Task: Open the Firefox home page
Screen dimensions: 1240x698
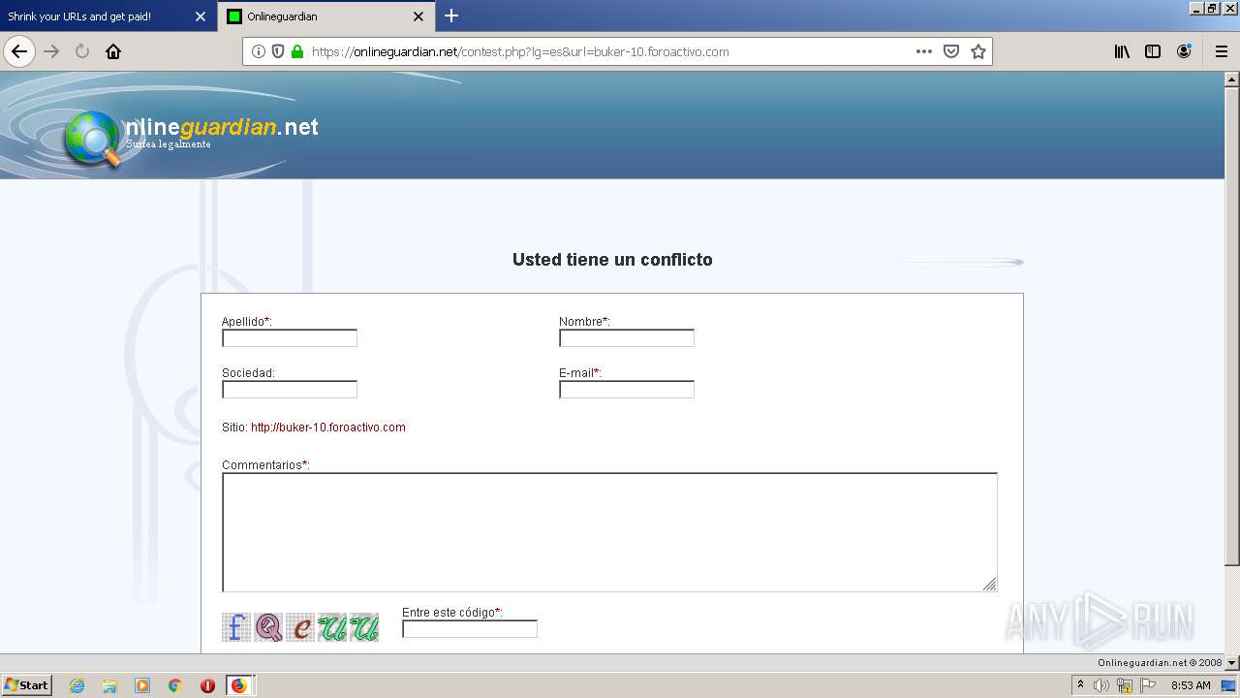Action: pyautogui.click(x=113, y=51)
